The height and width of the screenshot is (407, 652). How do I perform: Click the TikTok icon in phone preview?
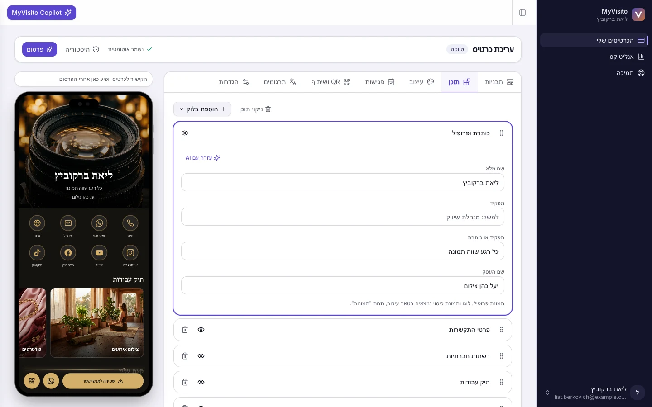[x=37, y=253]
